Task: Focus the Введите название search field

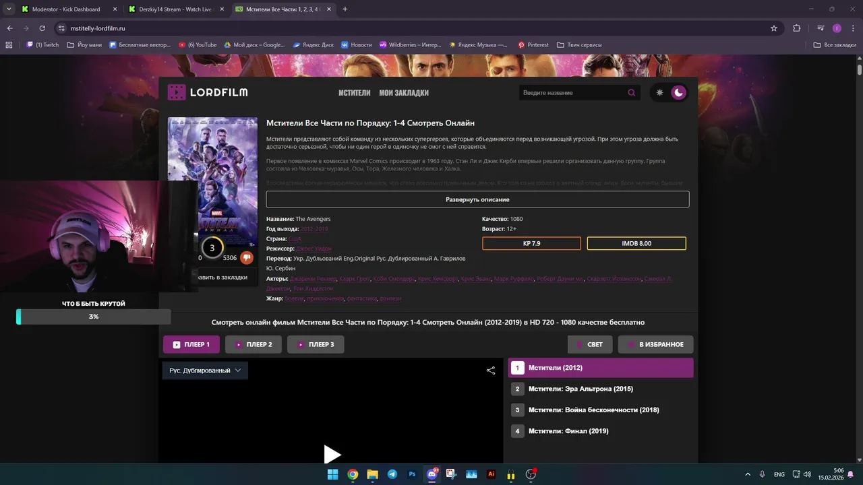Action: coord(573,93)
